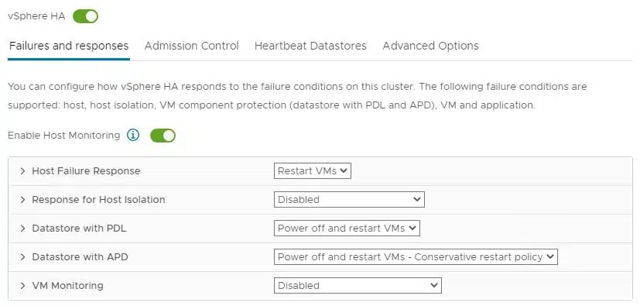Open the Conservative restart policy dropdown

coord(416,257)
